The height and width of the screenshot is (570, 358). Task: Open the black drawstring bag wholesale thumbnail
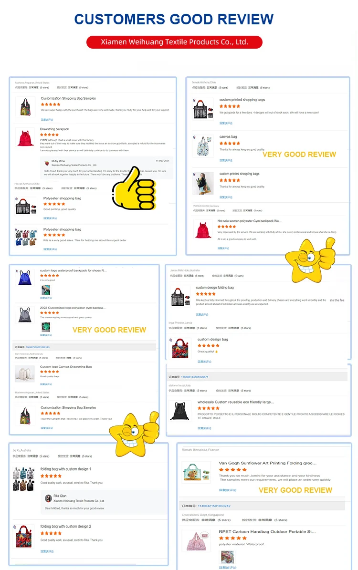click(x=180, y=411)
